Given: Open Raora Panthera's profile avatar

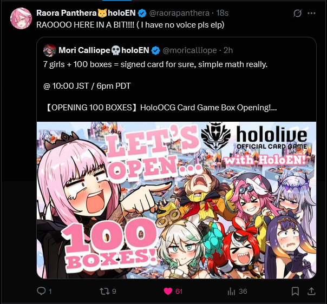Looking at the screenshot, I should (x=21, y=18).
